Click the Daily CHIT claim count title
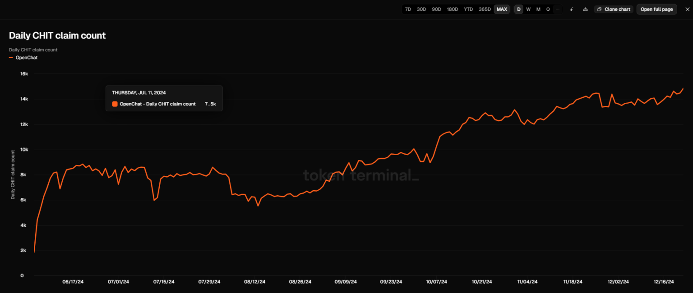 57,36
